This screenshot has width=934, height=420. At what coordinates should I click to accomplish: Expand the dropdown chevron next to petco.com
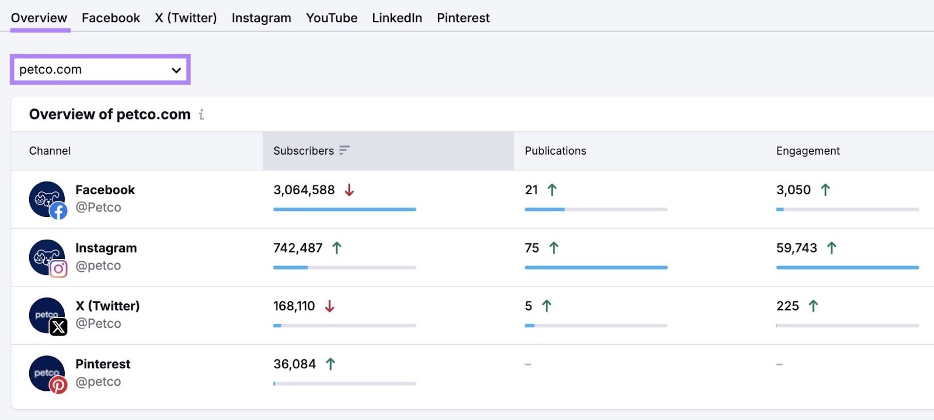pos(176,71)
